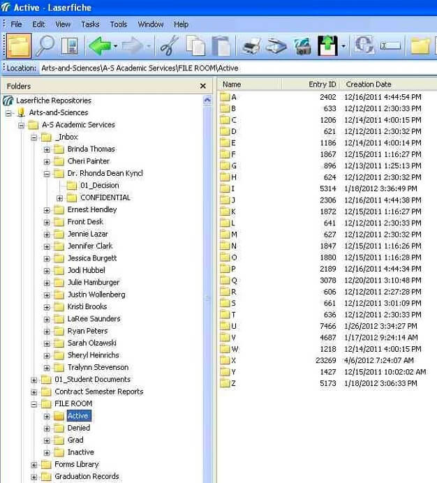The width and height of the screenshot is (437, 483).
Task: Toggle the folder browser toolbar icon
Action: 19,46
